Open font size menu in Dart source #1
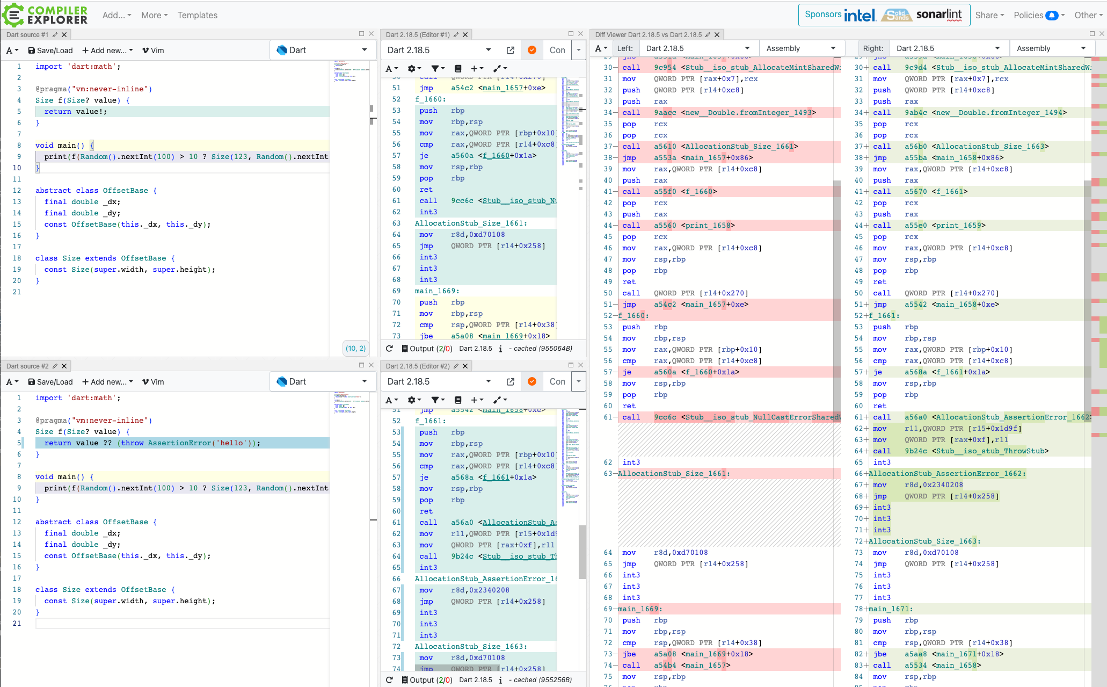Viewport: 1107px width, 687px height. pyautogui.click(x=12, y=50)
